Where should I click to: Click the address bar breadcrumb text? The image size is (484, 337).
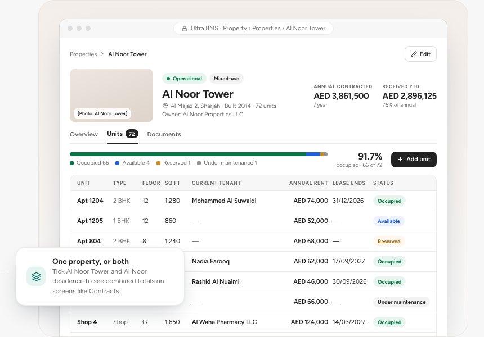pyautogui.click(x=258, y=28)
